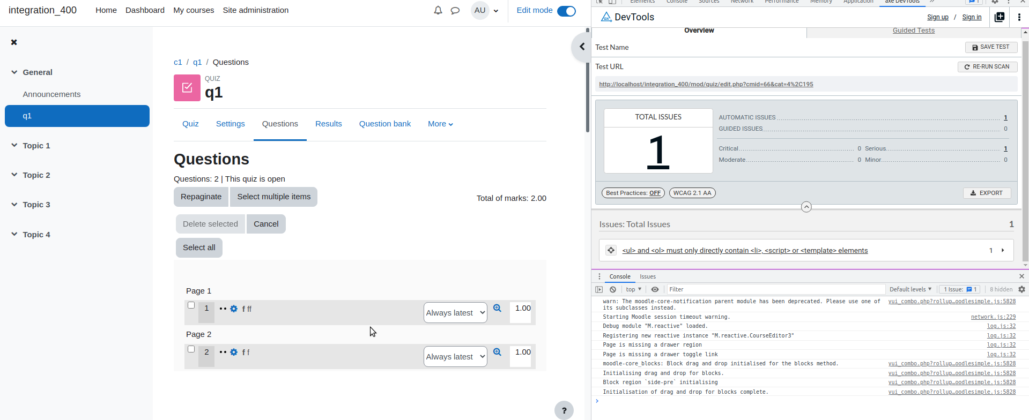Switch to the Question bank tab
1029x420 pixels.
pyautogui.click(x=385, y=124)
